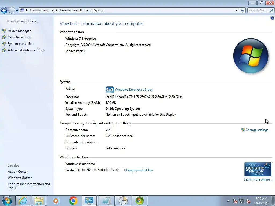Click the 64-bit Operating System value
275x206 pixels.
[x=122, y=109]
